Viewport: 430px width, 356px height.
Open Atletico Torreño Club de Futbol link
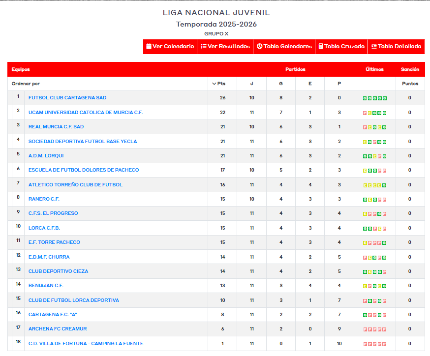75,185
